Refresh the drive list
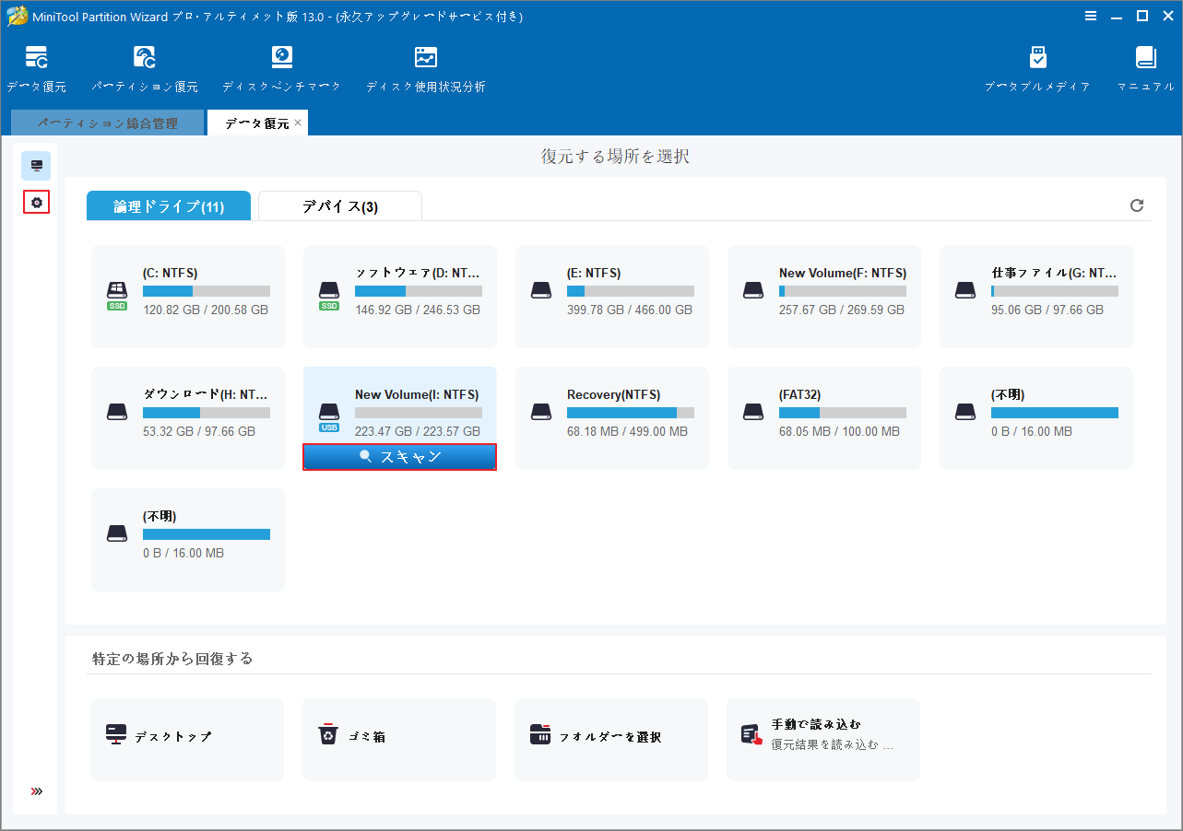 click(1136, 205)
